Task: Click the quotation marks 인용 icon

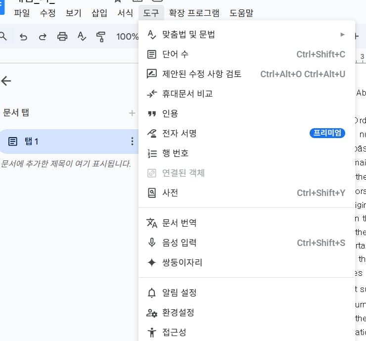Action: click(152, 114)
